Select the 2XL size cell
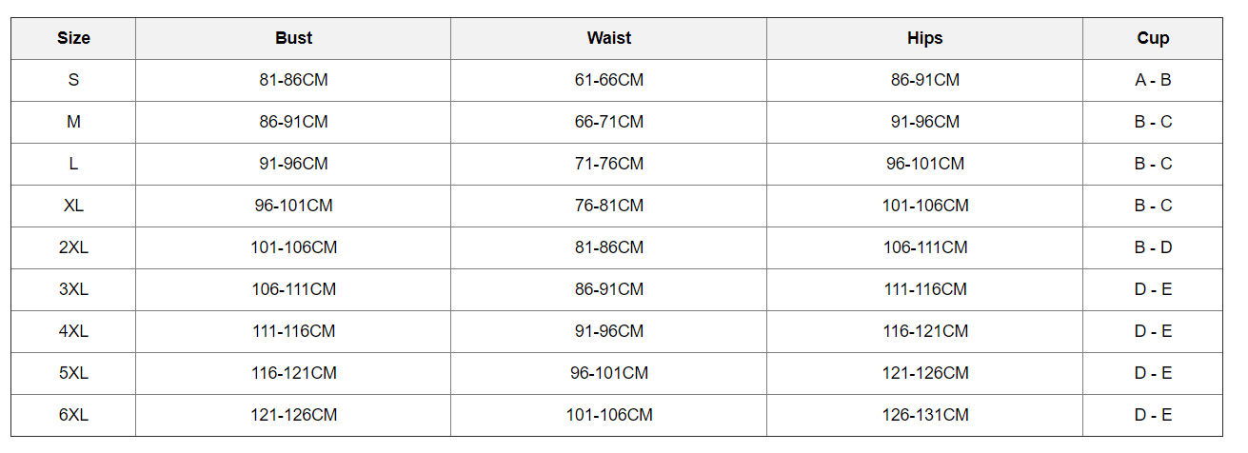Viewport: 1248px width, 453px height. [x=73, y=247]
